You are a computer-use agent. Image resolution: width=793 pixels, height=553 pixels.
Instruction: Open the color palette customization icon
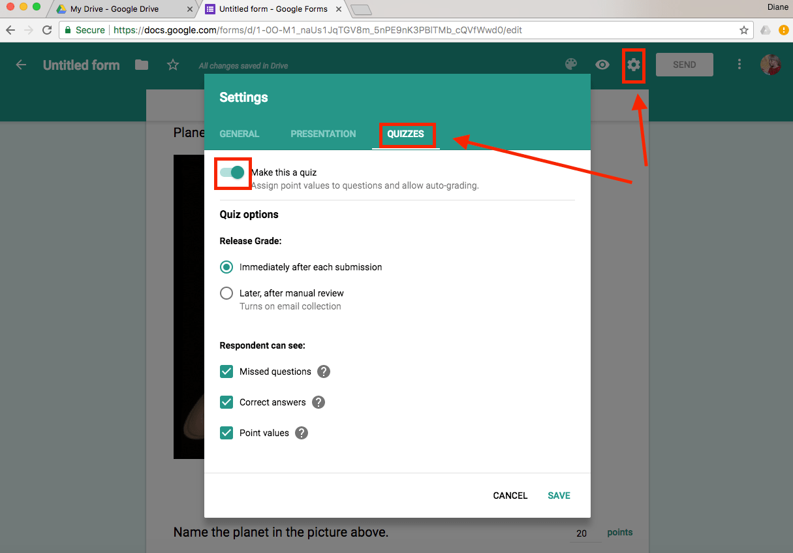coord(571,64)
